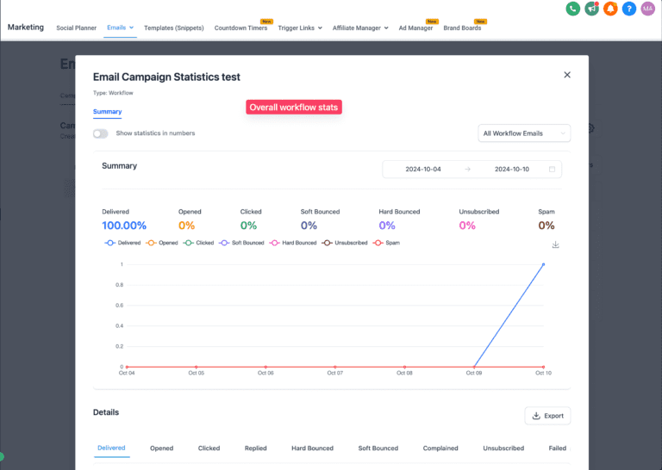Toggle Clicked series in chart legend
The width and height of the screenshot is (662, 470).
[198, 243]
